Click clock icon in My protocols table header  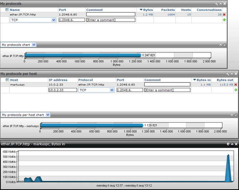[x=7, y=10]
